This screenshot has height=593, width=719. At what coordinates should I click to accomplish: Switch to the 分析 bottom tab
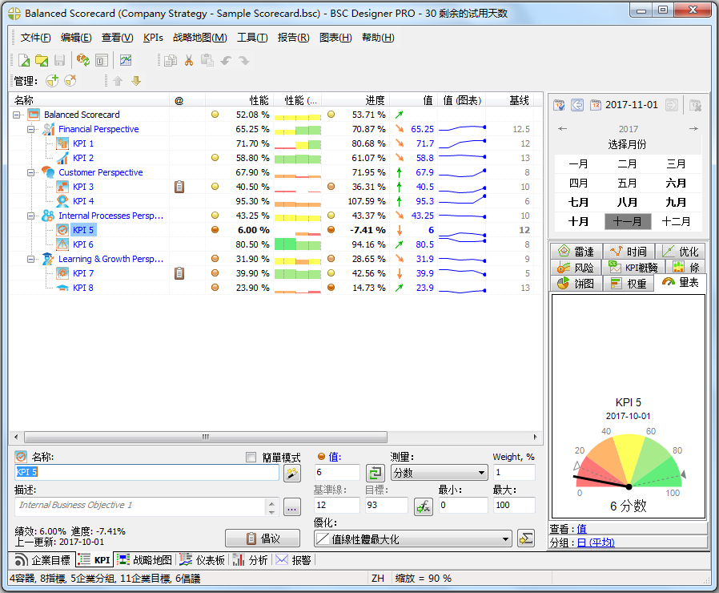click(251, 560)
